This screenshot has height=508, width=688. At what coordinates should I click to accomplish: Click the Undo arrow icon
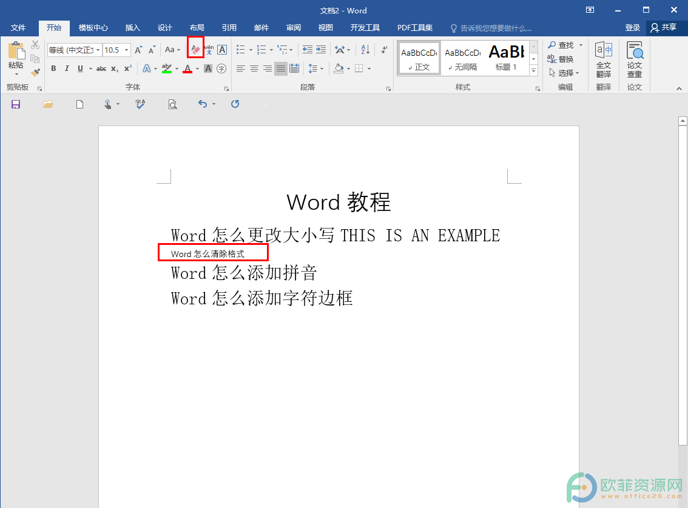[202, 104]
